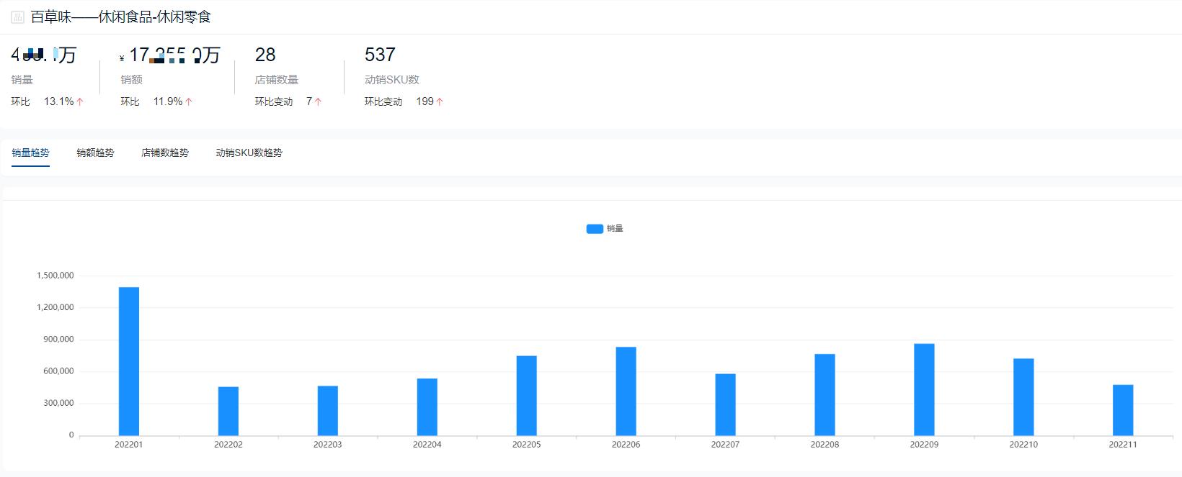1182x477 pixels.
Task: Select the 202204 sales bar
Action: click(427, 406)
